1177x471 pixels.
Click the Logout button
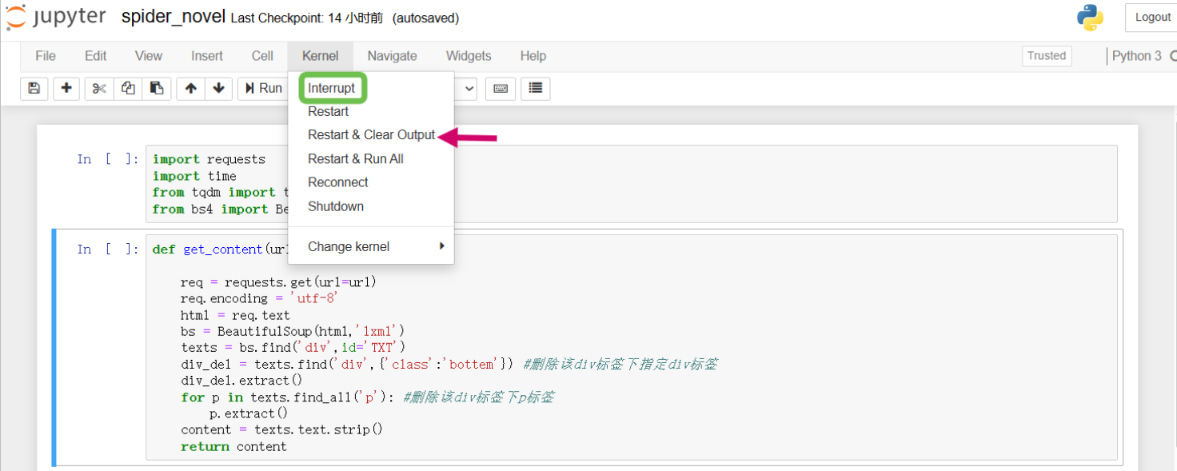tap(1151, 17)
